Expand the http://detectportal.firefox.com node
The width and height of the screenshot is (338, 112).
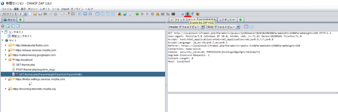[x=6, y=45]
